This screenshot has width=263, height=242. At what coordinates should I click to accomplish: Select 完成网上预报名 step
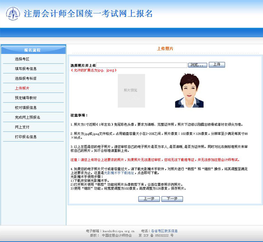(28, 117)
